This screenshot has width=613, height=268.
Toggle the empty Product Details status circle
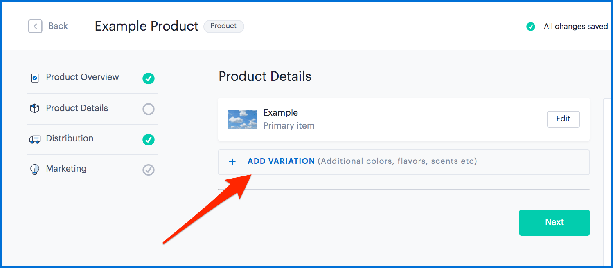[x=149, y=109]
